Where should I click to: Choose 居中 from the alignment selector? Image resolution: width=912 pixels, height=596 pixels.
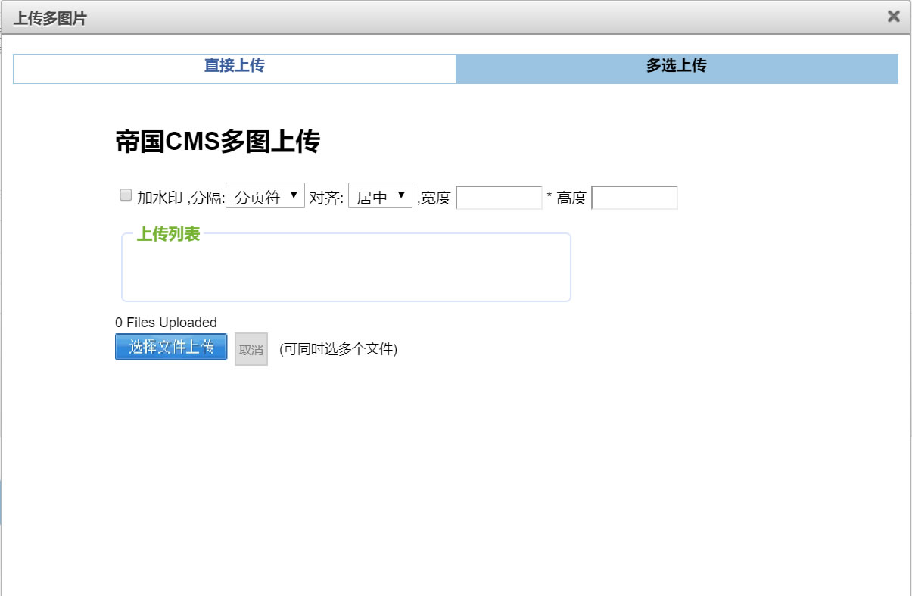(x=378, y=195)
